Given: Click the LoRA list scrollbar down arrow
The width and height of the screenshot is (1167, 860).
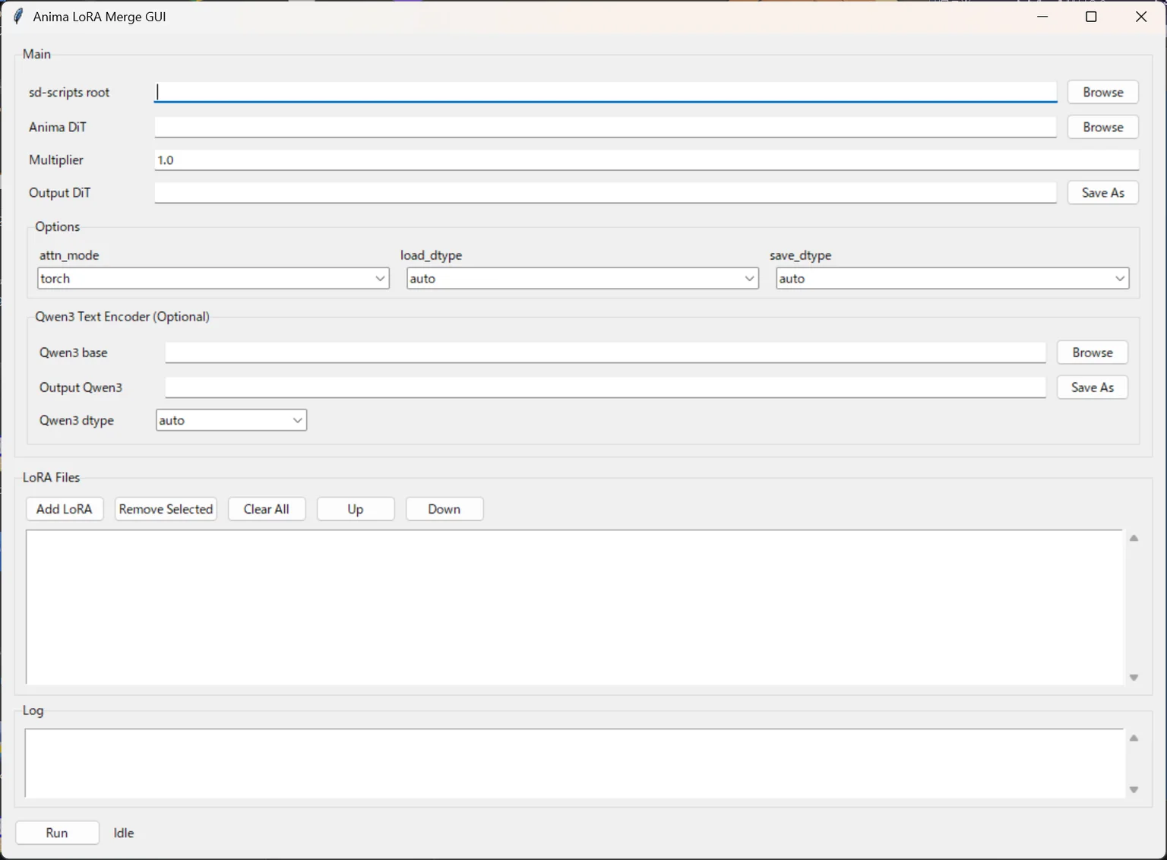Looking at the screenshot, I should [x=1134, y=677].
